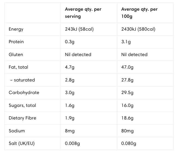Click the 18.6g dietary fibre value
177x155 pixels.
click(127, 118)
